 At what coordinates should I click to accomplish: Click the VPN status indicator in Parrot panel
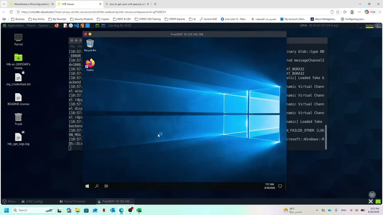(319, 25)
